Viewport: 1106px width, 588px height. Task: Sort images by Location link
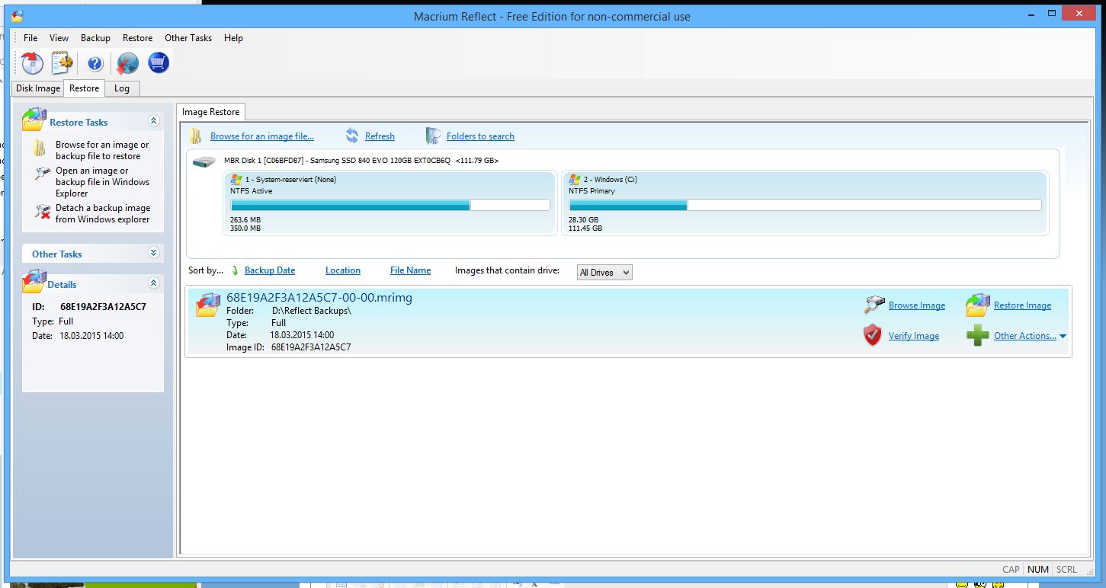[343, 270]
